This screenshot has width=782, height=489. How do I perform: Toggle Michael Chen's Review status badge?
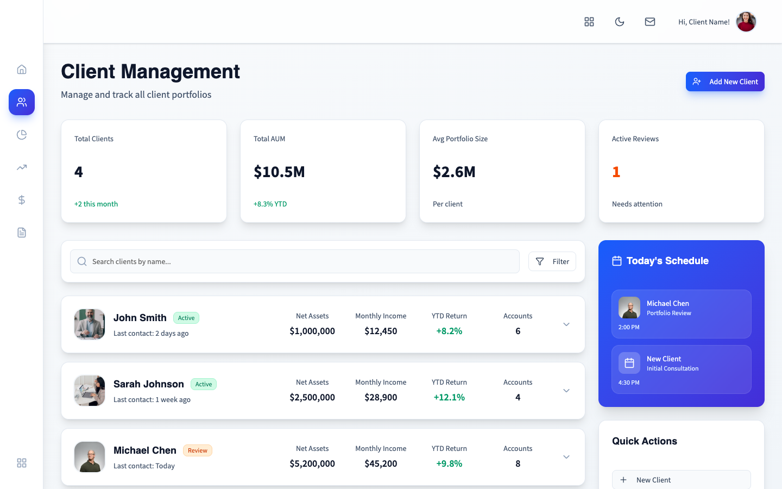[x=198, y=450]
